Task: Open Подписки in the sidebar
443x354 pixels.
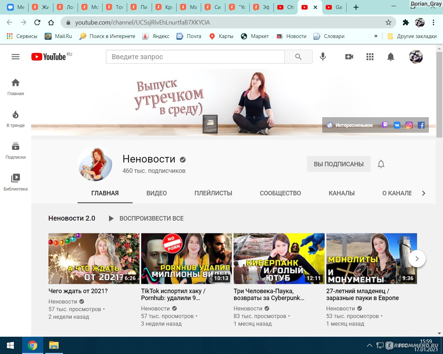Action: click(x=16, y=150)
